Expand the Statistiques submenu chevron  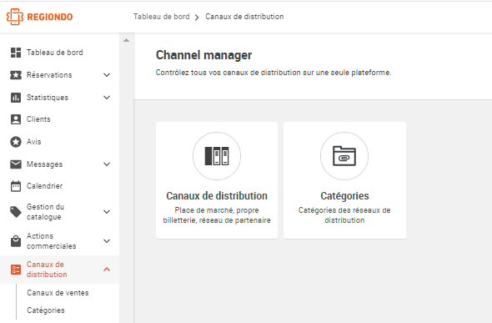tap(107, 98)
